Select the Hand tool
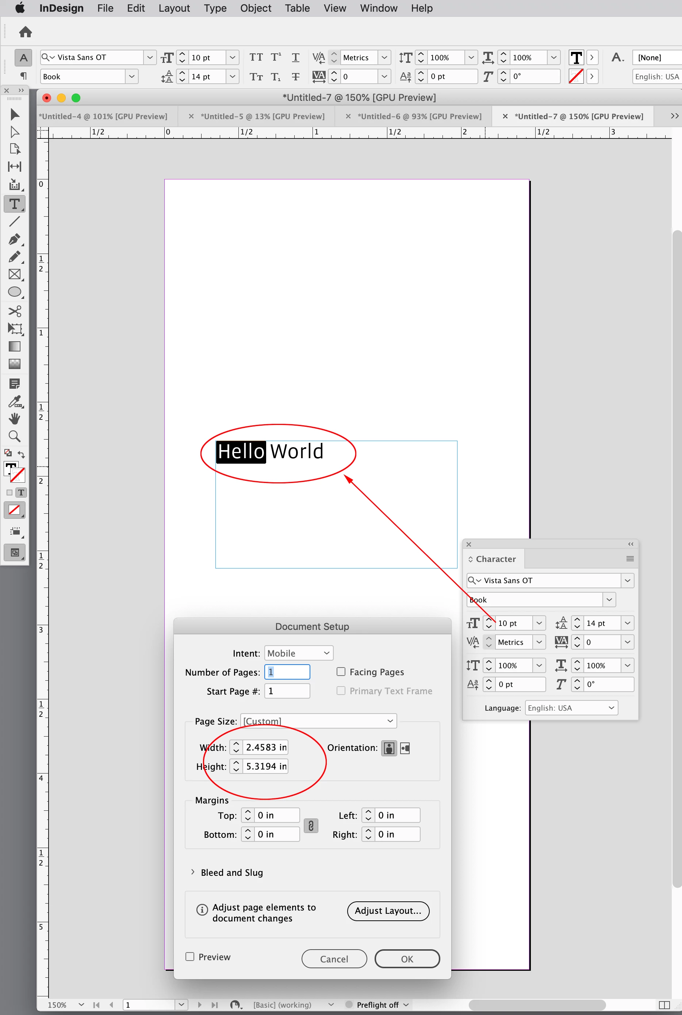Screen dimensions: 682x1015 coord(14,419)
